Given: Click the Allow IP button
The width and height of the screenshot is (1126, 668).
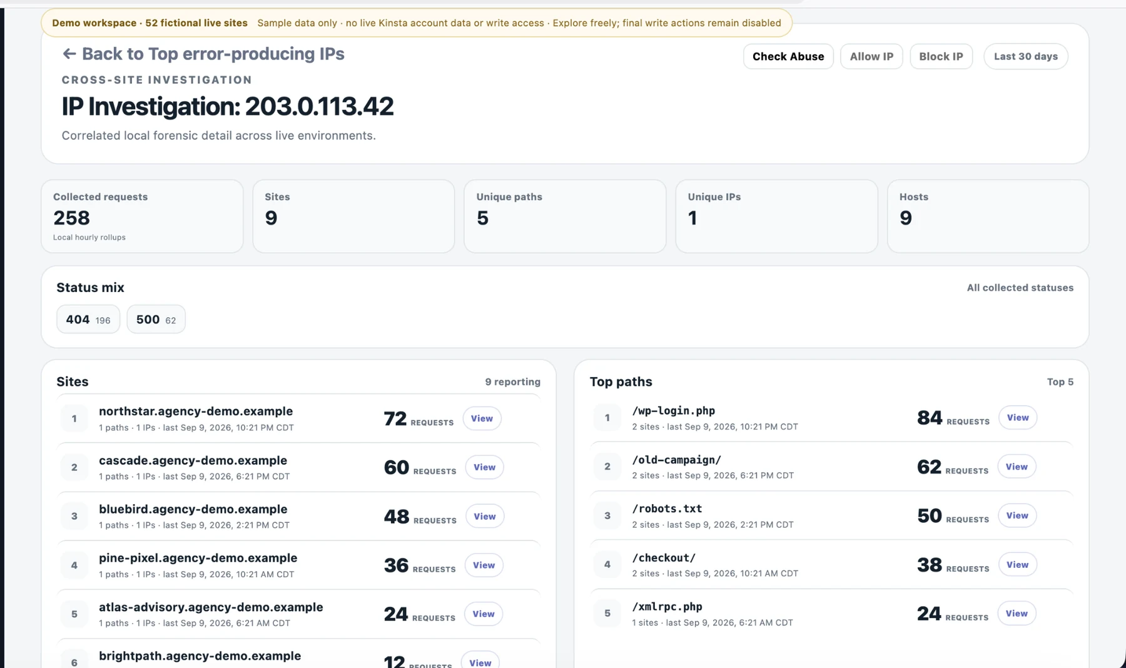Looking at the screenshot, I should (x=871, y=56).
